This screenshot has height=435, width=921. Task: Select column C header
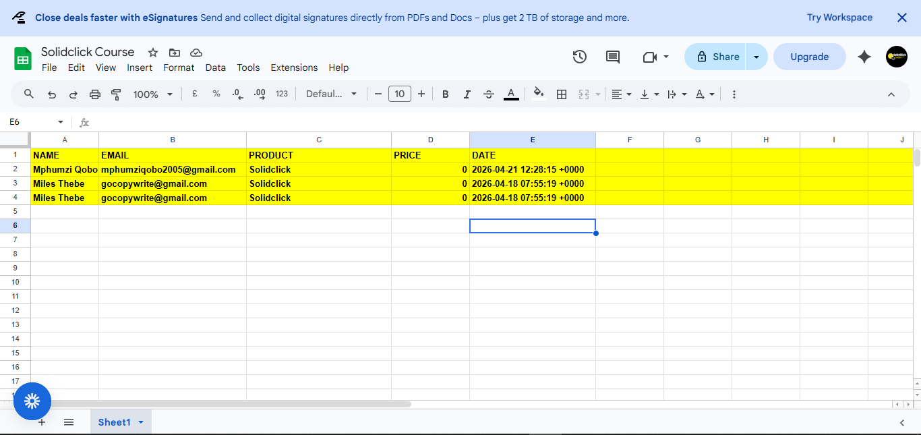(x=319, y=140)
